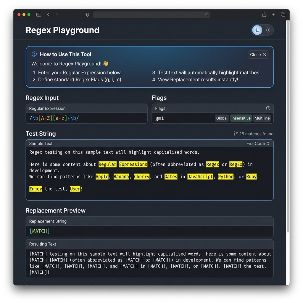Open the browser share icon
303x303 pixels.
point(264,14)
